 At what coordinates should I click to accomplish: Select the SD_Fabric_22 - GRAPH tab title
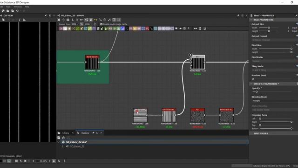[x=73, y=15]
